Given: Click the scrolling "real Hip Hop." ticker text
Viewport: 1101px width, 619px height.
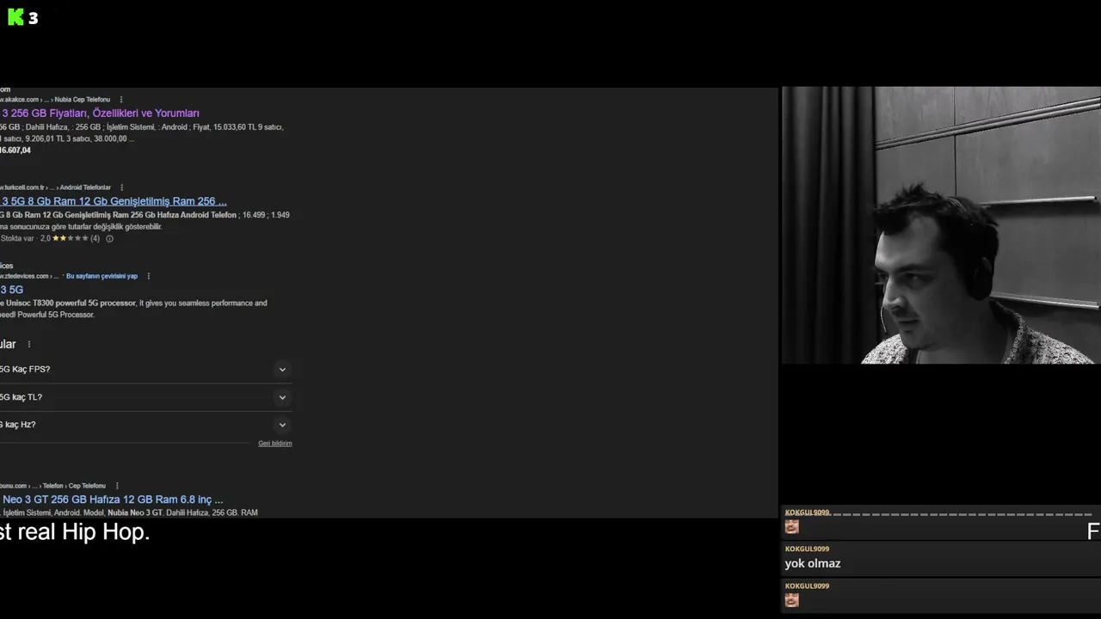Looking at the screenshot, I should tap(75, 532).
